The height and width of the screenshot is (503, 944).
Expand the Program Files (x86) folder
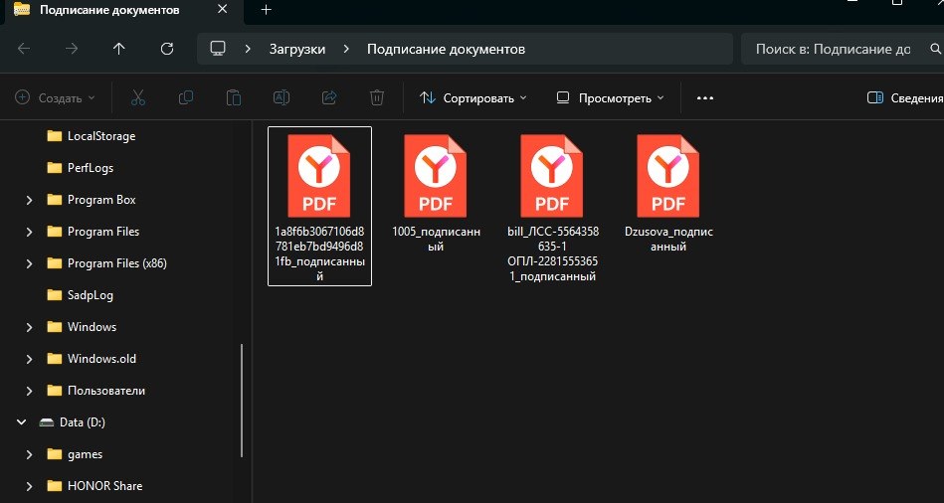coord(28,263)
